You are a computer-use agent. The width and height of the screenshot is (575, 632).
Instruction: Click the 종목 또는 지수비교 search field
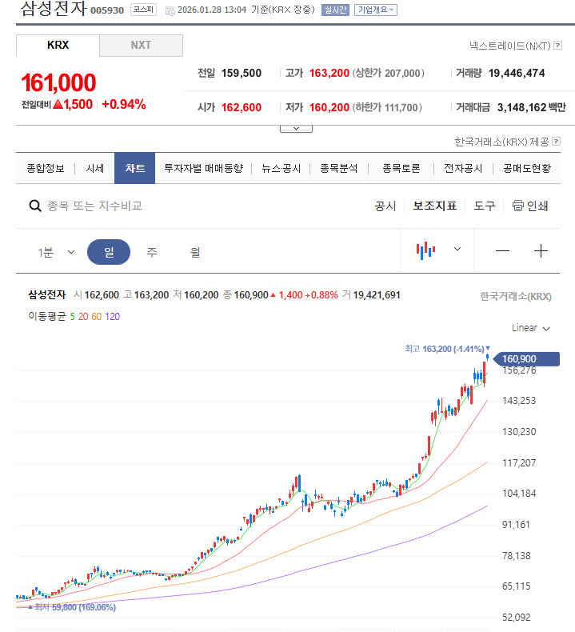95,206
